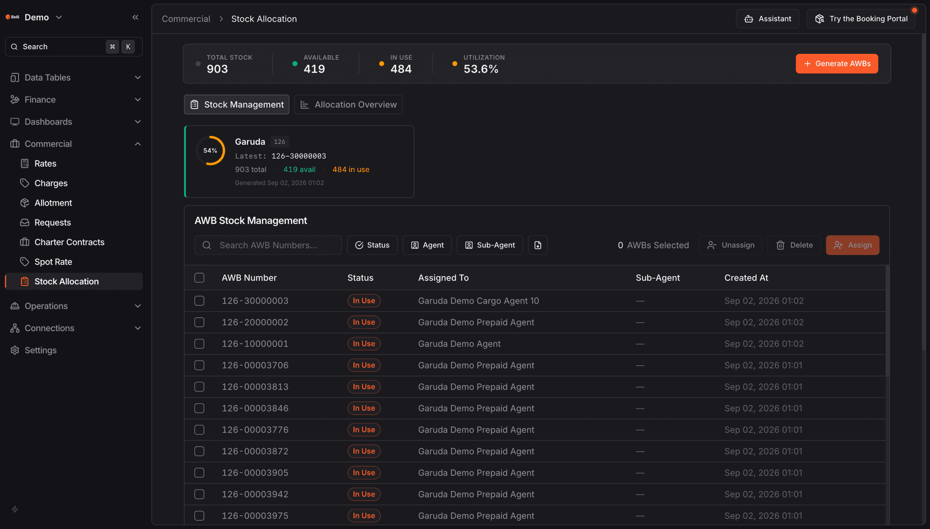Viewport: 930px width, 529px height.
Task: Toggle the select-all checkbox in table header
Action: click(199, 278)
